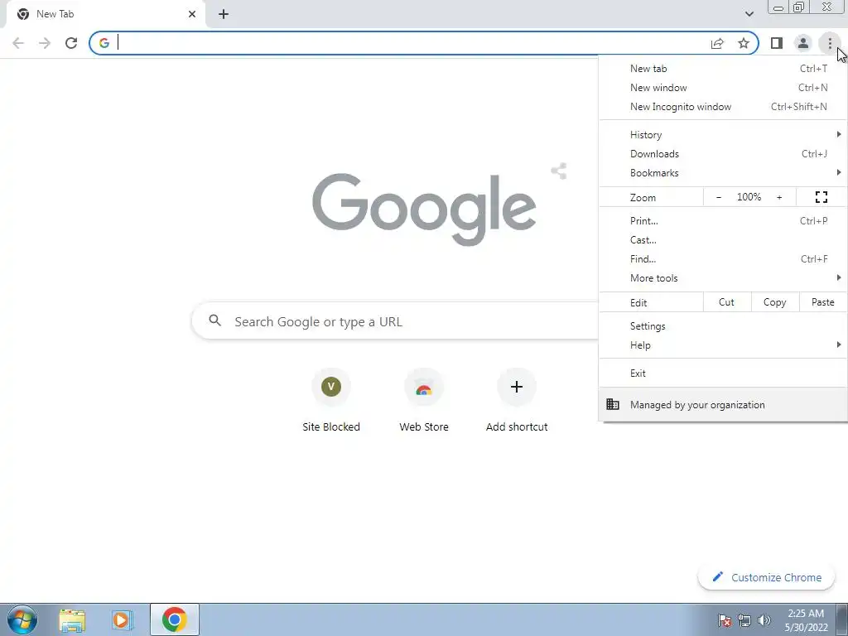Open Windows Media Player on taskbar

123,619
